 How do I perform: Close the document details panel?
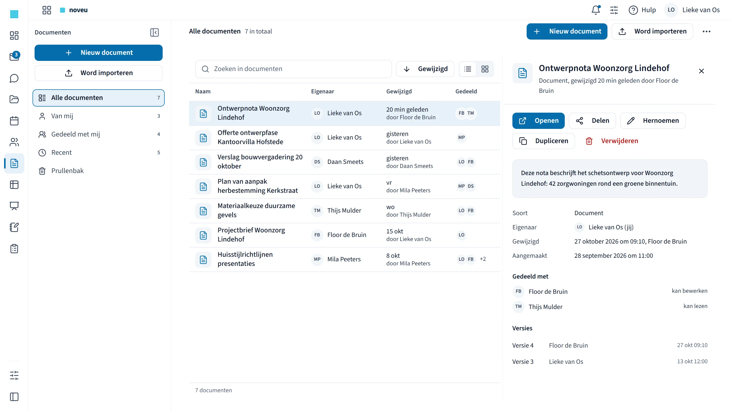[x=701, y=71]
